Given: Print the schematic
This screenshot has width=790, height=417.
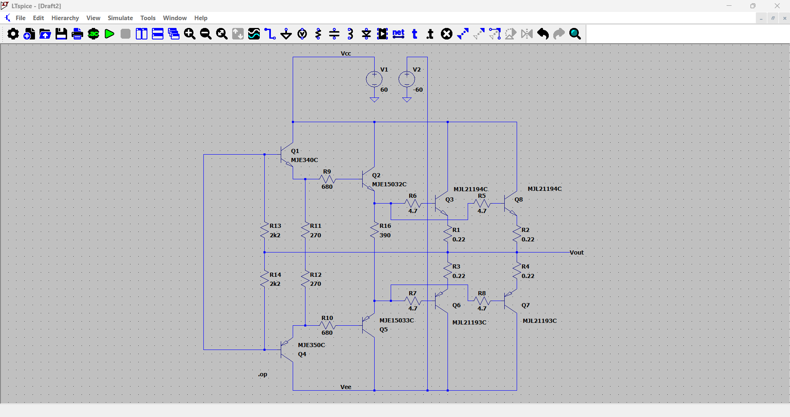Looking at the screenshot, I should point(77,34).
